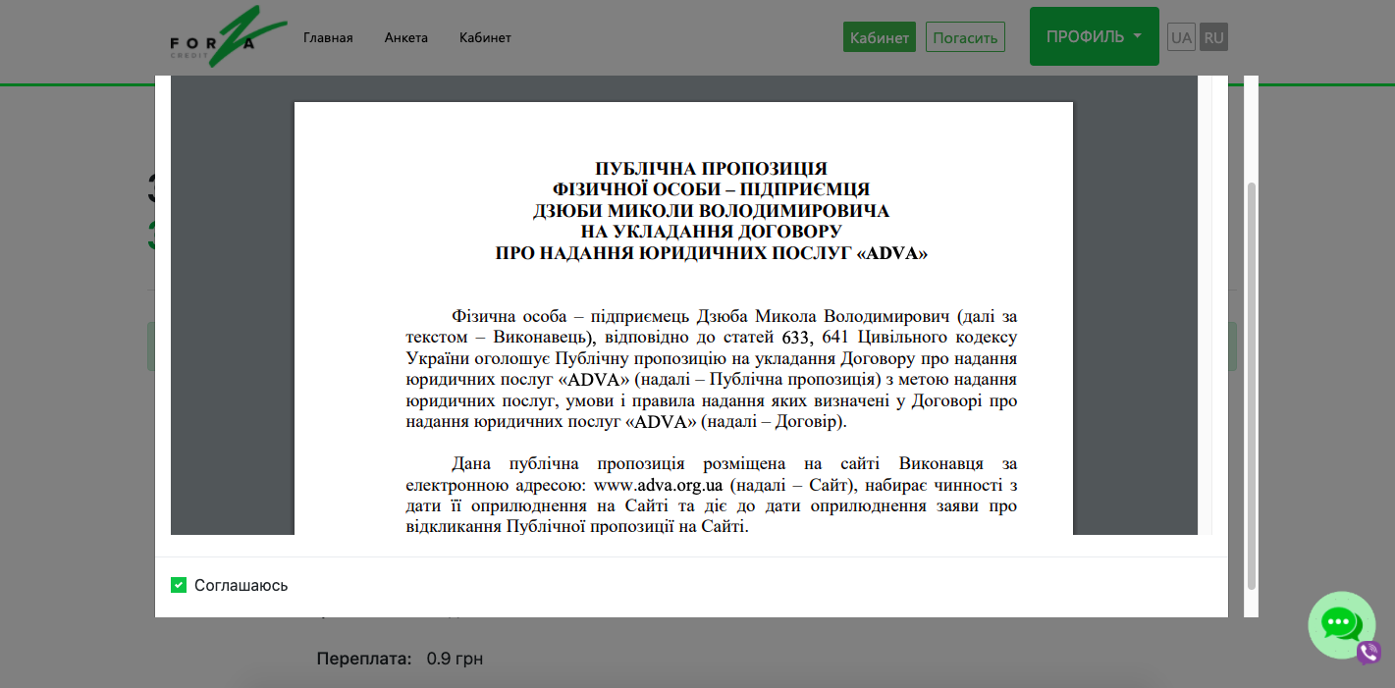Switch language to RU
The image size is (1395, 688).
(1213, 37)
